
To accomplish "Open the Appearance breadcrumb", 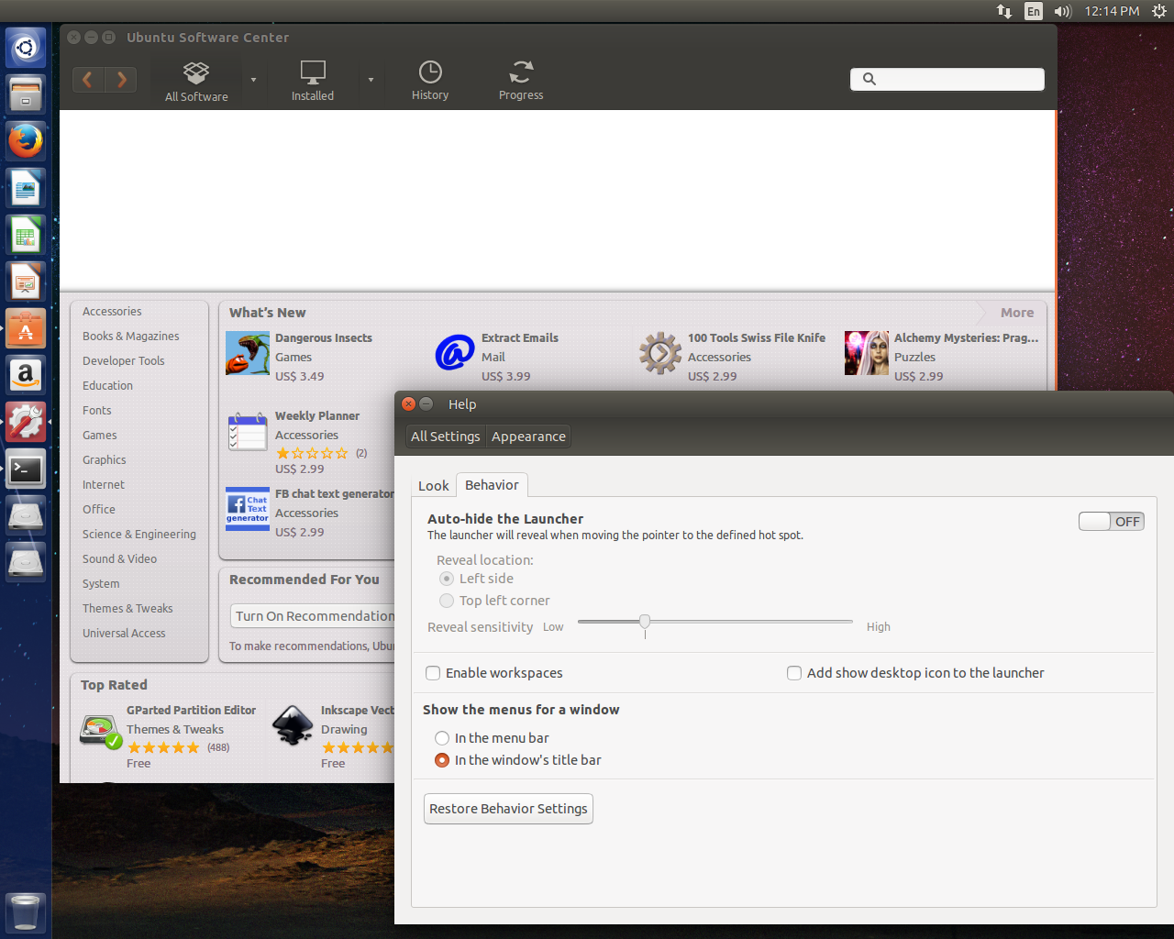I will pyautogui.click(x=528, y=436).
